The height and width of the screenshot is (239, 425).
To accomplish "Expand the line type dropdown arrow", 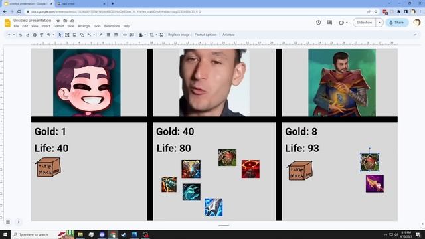I will click(94, 35).
